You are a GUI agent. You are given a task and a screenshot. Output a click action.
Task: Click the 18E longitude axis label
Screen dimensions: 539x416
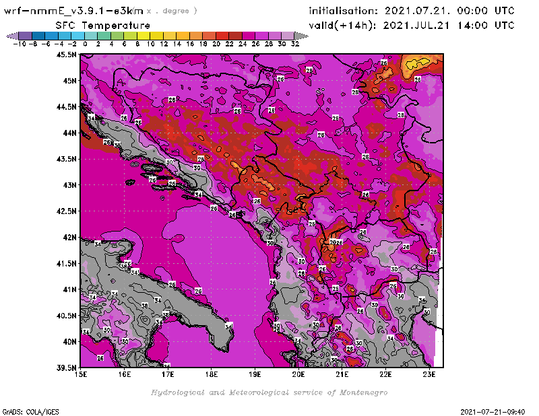coord(212,374)
